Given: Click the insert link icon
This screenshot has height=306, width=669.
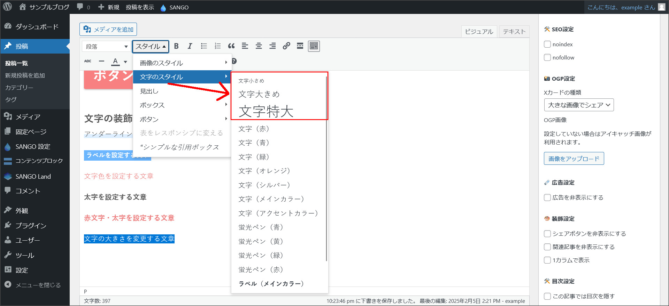Looking at the screenshot, I should point(286,46).
